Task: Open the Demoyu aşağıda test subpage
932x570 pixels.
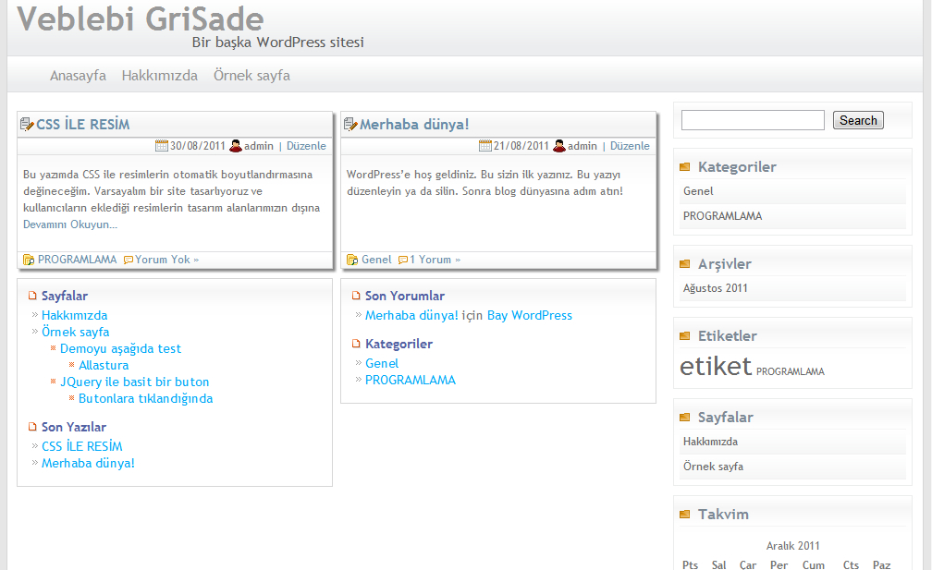Action: (x=120, y=348)
